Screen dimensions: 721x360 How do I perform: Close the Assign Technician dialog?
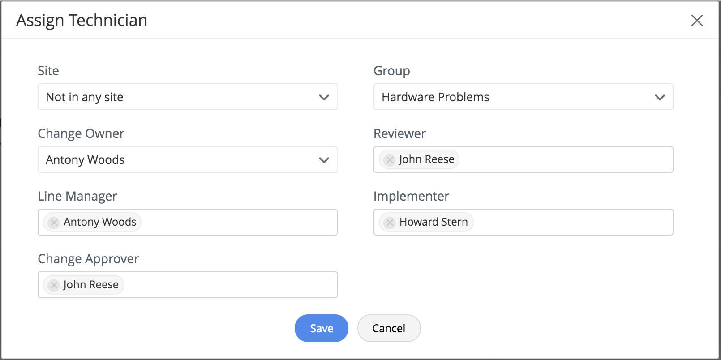[697, 20]
